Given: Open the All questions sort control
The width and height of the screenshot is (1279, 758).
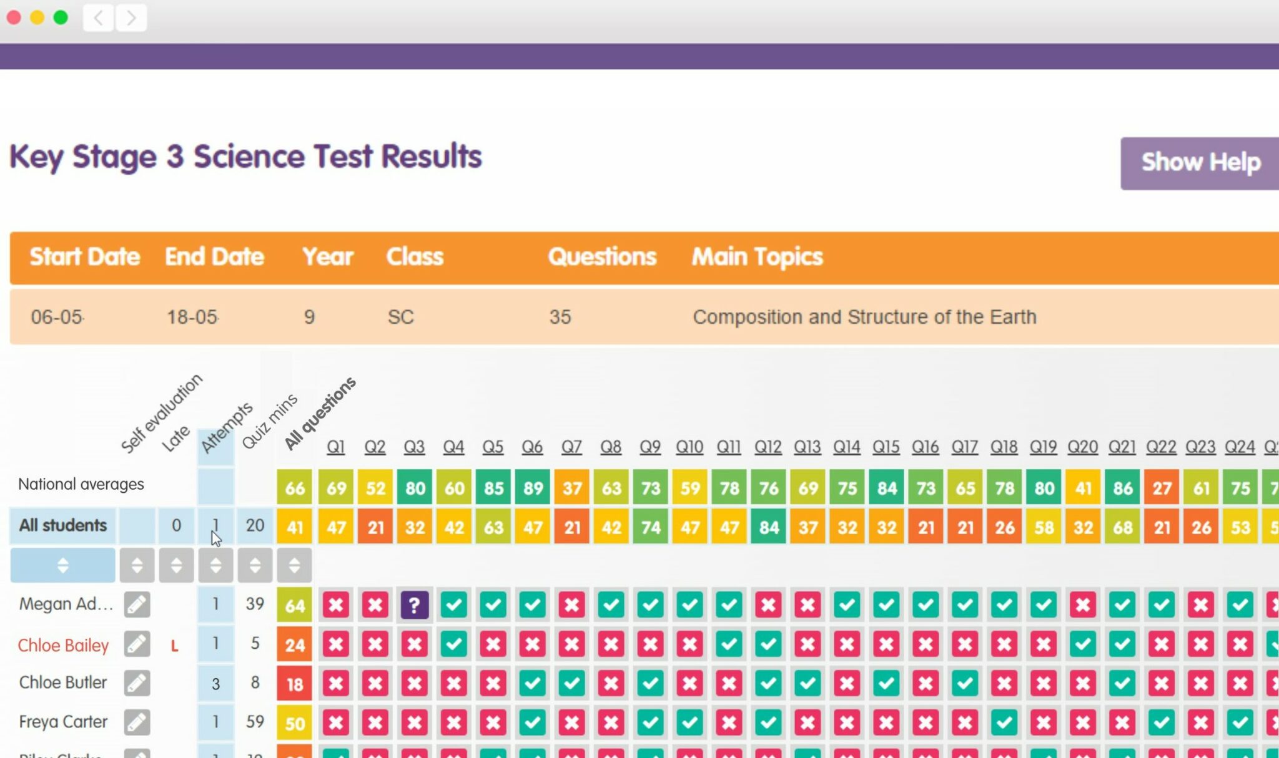Looking at the screenshot, I should 294,565.
